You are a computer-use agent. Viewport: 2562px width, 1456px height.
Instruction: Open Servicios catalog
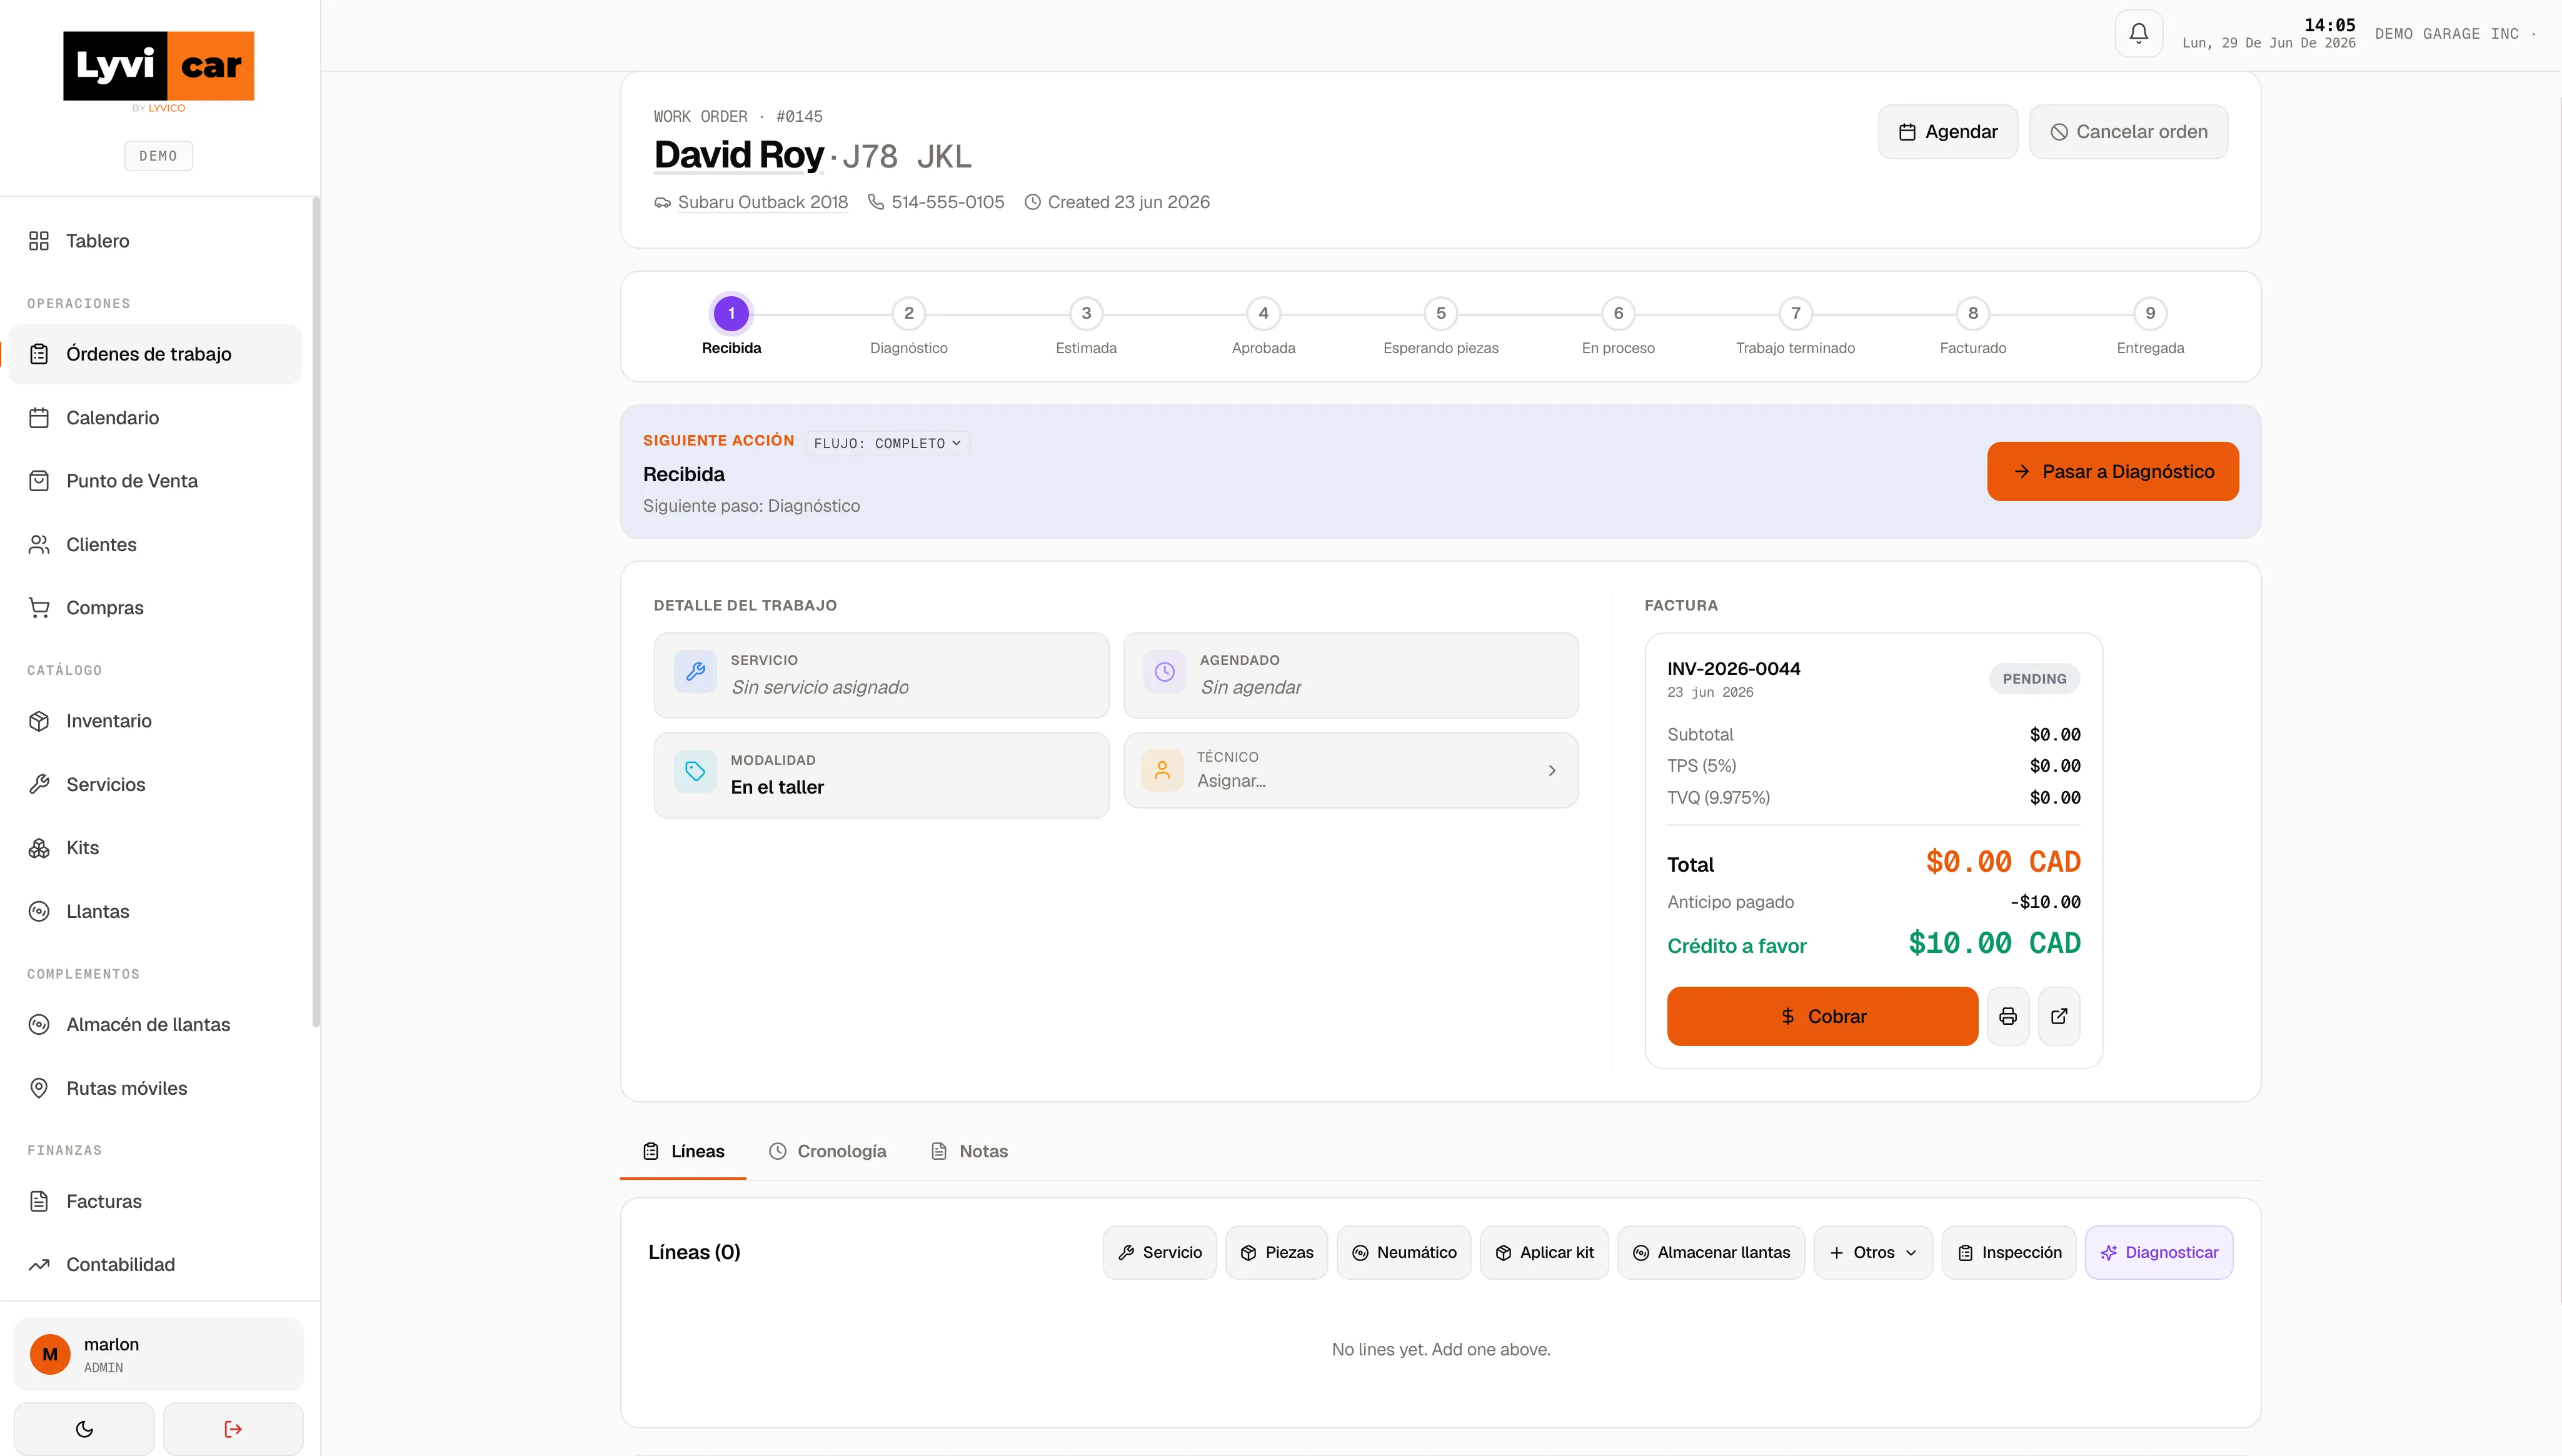tap(155, 785)
